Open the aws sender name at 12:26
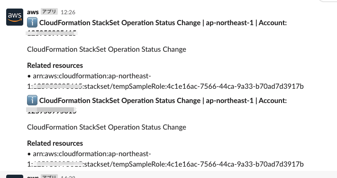Screen dimensions: 337x178 [x=33, y=12]
